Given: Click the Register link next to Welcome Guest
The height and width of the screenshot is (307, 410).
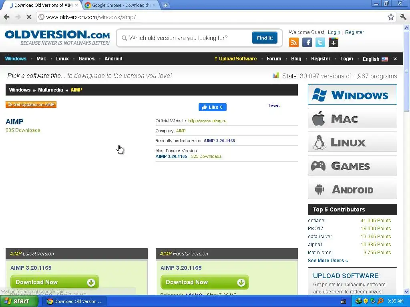Looking at the screenshot, I should point(354,32).
